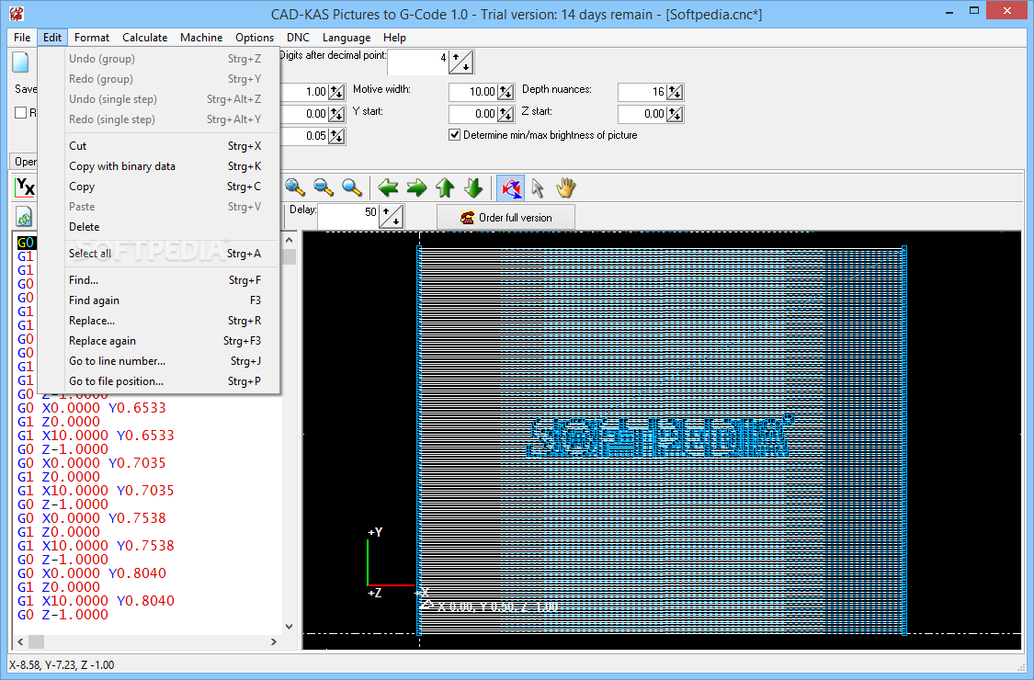Choose Delete in Edit menu

(x=158, y=227)
